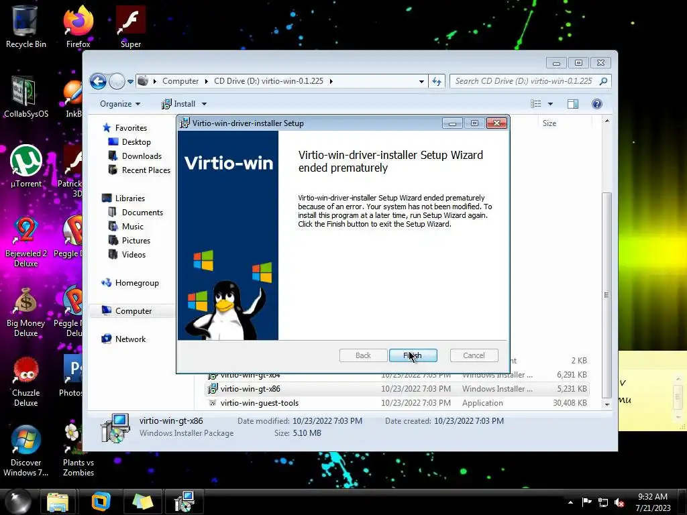Open the recent pages dropdown beside the forward arrow
The image size is (687, 515).
(130, 81)
